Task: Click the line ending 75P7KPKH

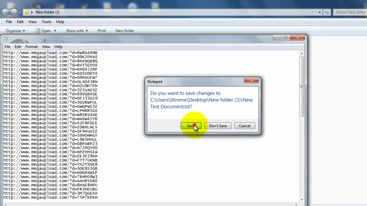Action: point(50,197)
